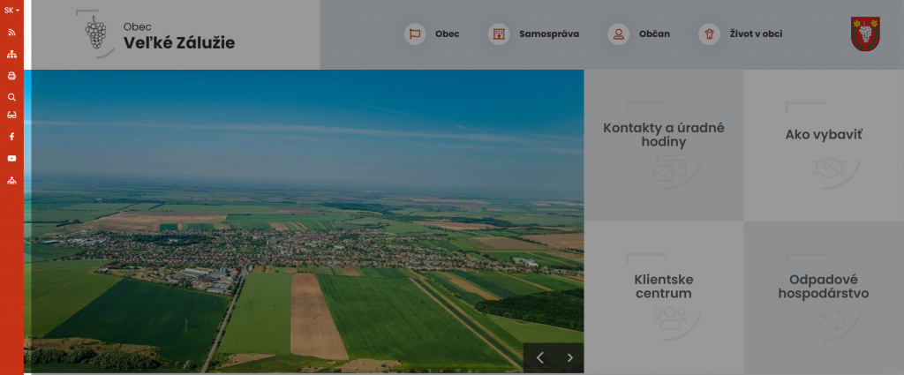Visit the Facebook page icon
The height and width of the screenshot is (375, 904).
tap(11, 137)
